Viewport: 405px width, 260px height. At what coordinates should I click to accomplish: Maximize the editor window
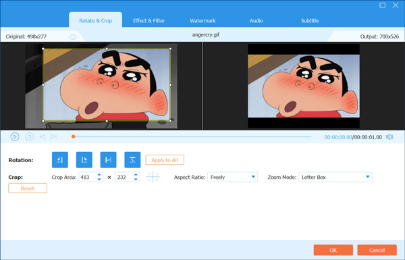383,5
